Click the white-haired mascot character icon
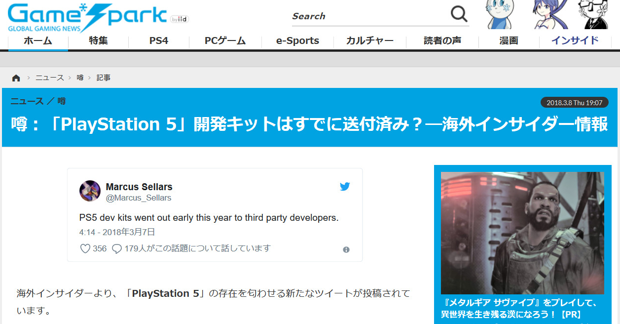The image size is (620, 324). tap(500, 14)
